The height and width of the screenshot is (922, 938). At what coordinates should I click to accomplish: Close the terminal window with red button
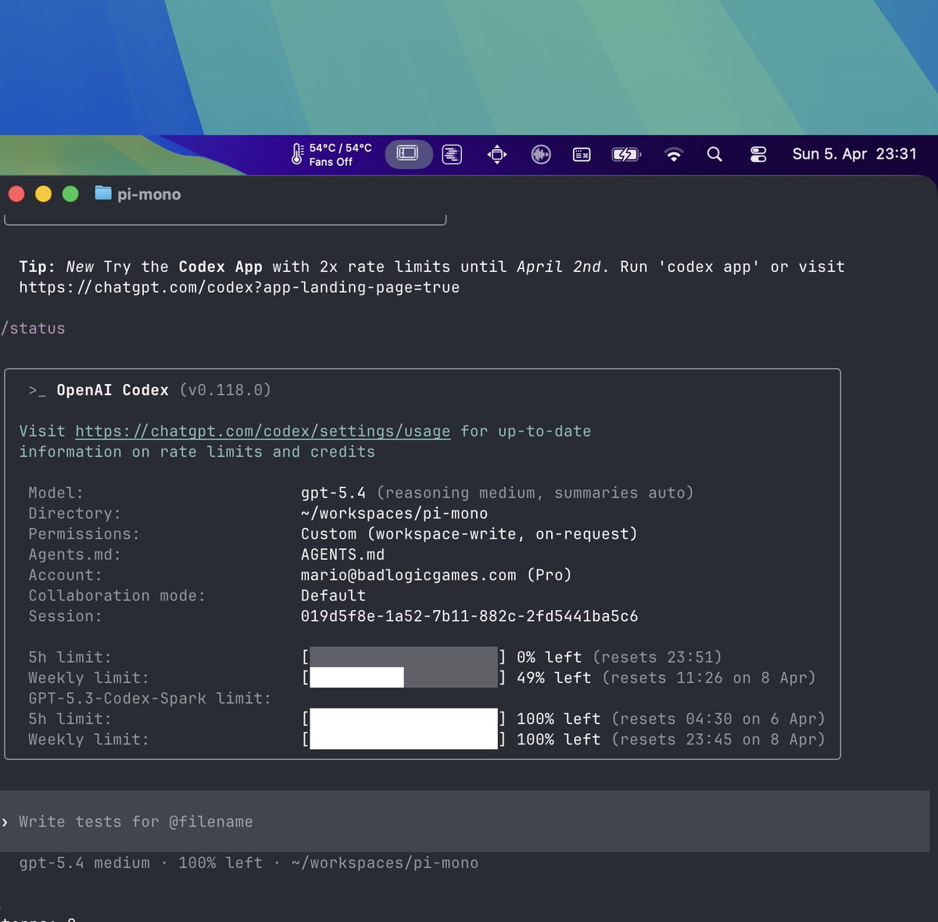tap(16, 194)
